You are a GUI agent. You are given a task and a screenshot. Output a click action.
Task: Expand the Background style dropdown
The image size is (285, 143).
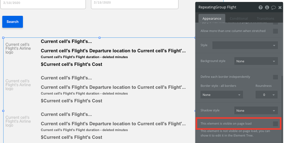coord(256,61)
